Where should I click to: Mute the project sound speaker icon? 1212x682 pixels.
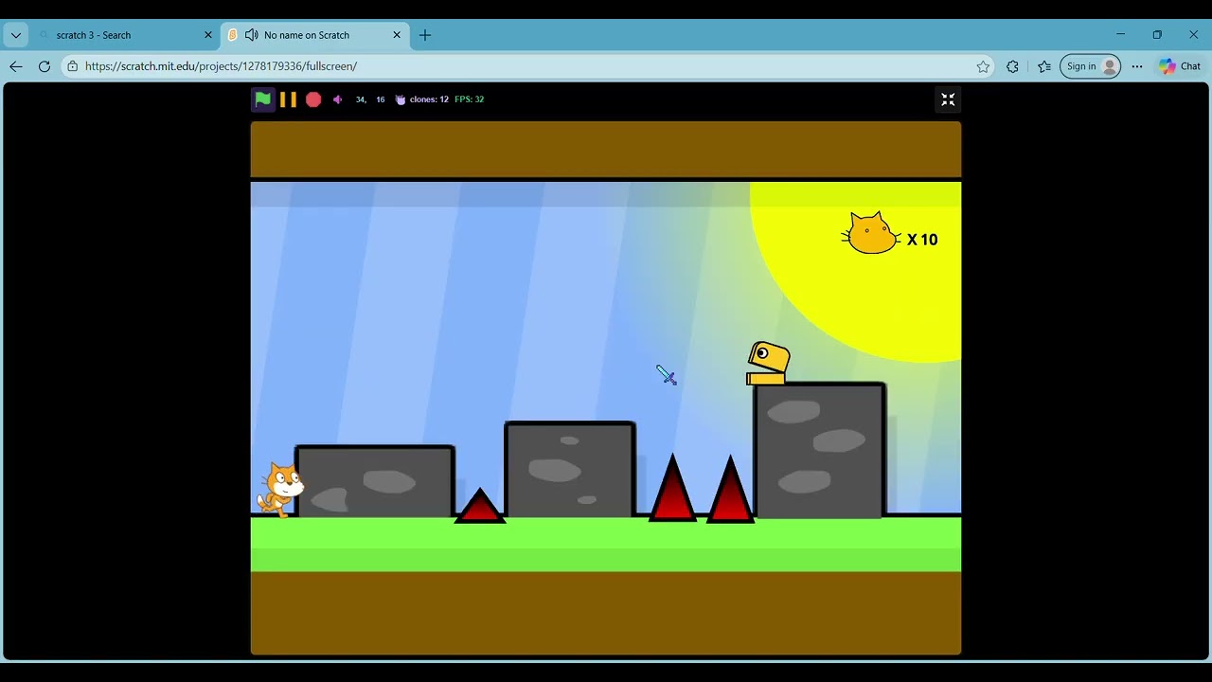coord(337,99)
